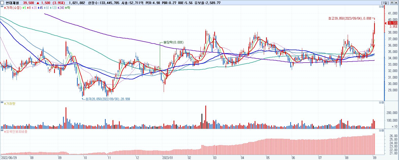Click the 21.00 foreign ownership axis label

tap(394, 153)
